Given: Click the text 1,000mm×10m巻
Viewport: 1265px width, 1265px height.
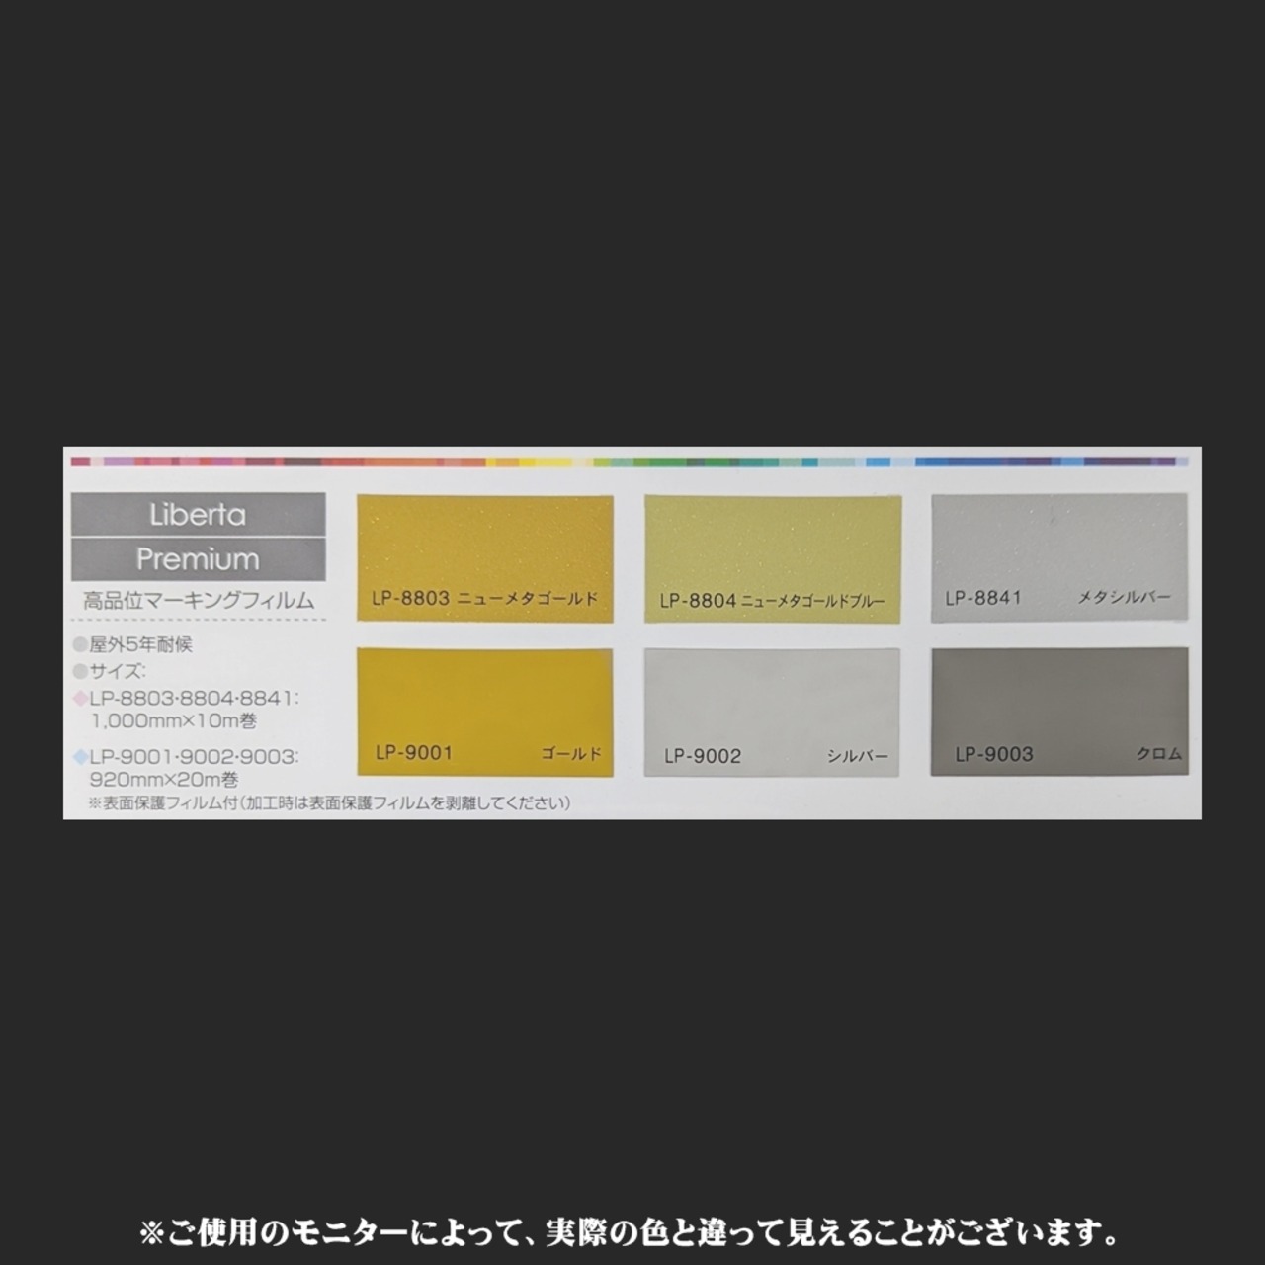Looking at the screenshot, I should click(x=173, y=720).
